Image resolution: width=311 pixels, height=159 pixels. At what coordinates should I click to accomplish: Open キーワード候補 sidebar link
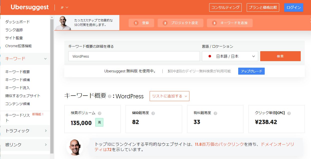coord(18,80)
